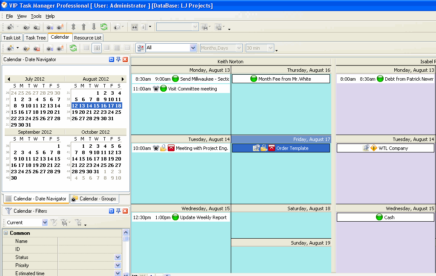Open the Tools menu
This screenshot has height=276, width=436.
[36, 16]
